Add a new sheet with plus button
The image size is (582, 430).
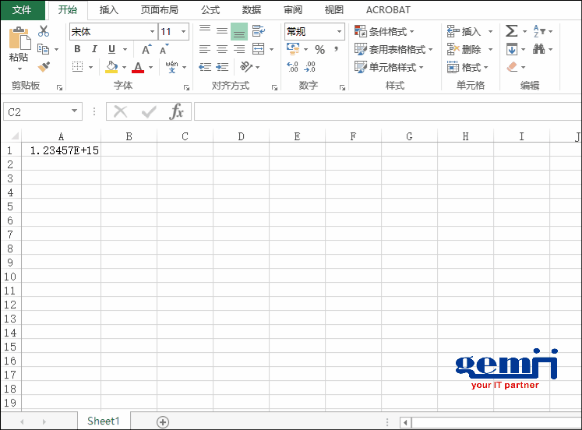pos(163,421)
